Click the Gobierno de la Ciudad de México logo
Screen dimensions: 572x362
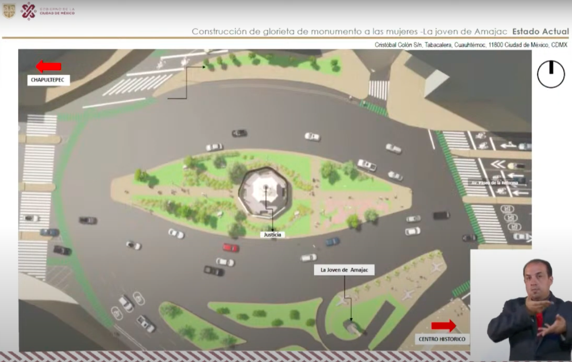click(48, 11)
